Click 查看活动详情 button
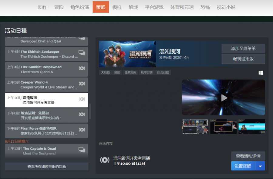The height and width of the screenshot is (179, 273). pos(248,156)
